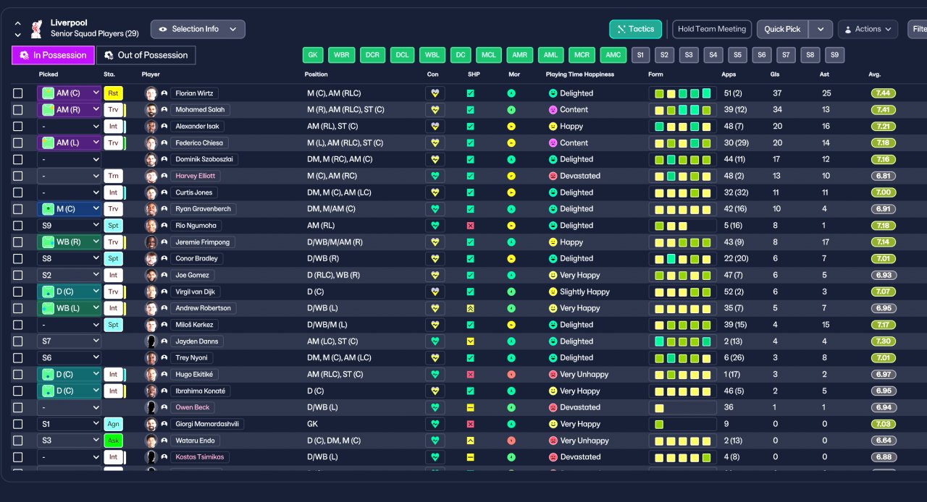
Task: Tick the checkbox for Jayden Danns
Action: (x=18, y=341)
